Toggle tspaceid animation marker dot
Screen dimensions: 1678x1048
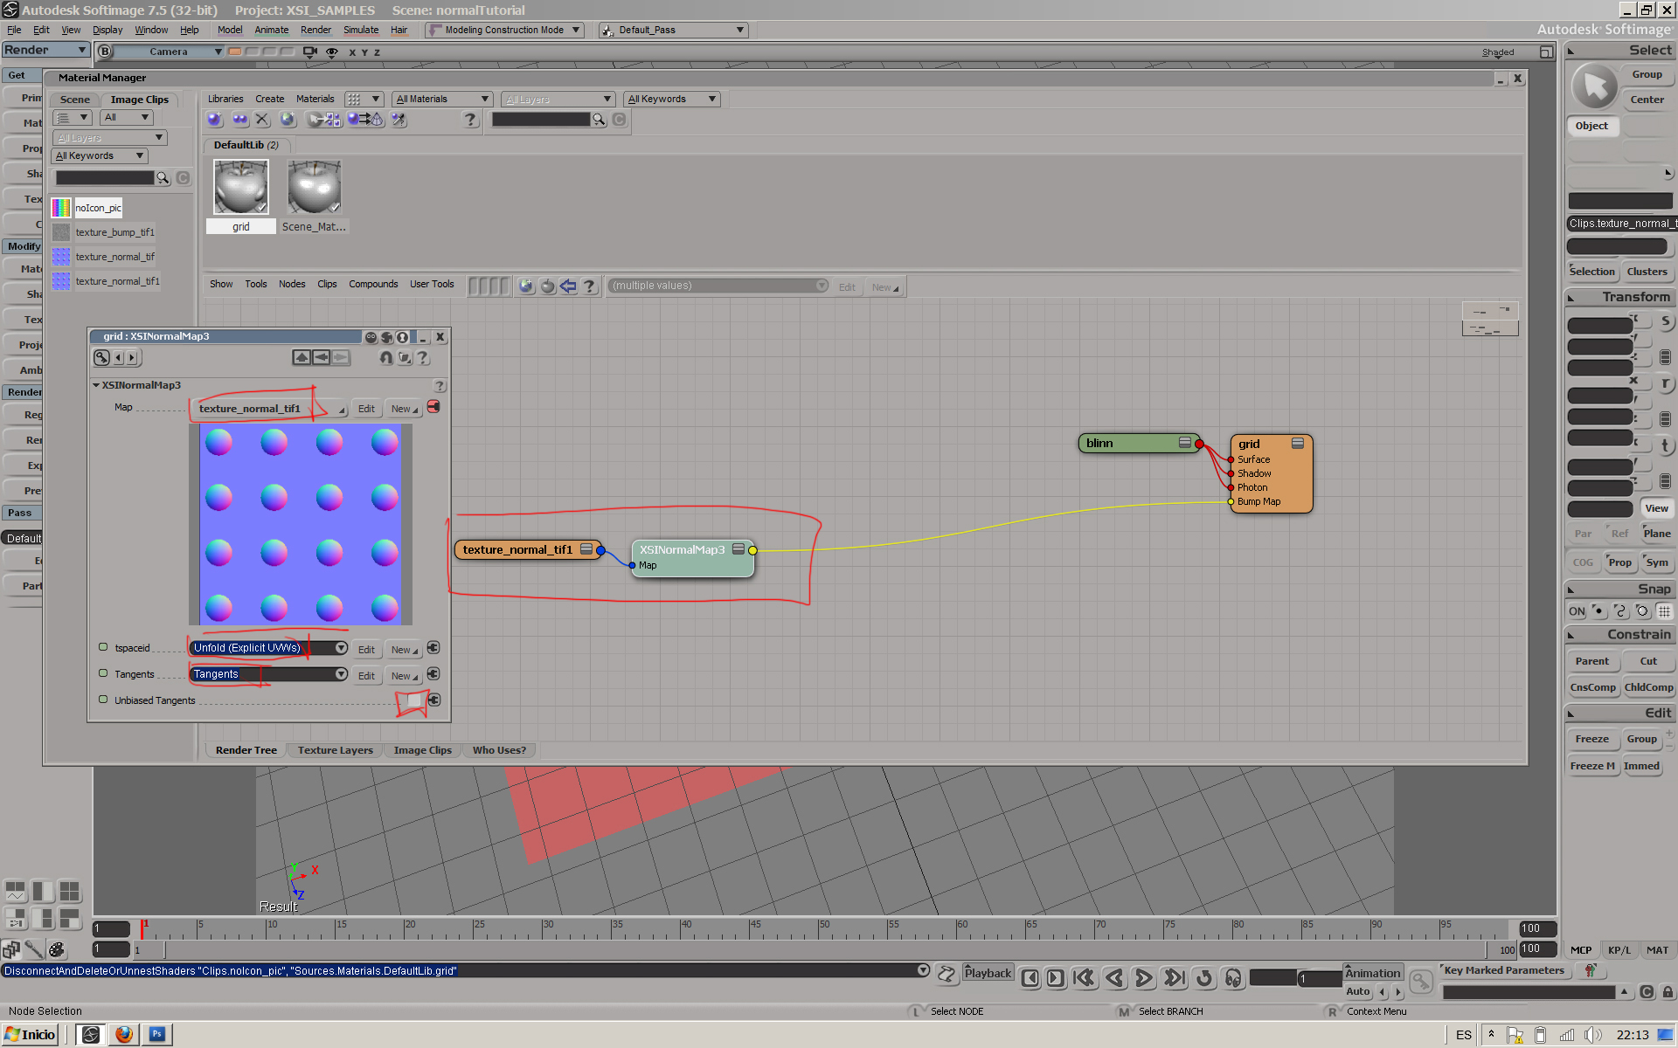pos(103,647)
